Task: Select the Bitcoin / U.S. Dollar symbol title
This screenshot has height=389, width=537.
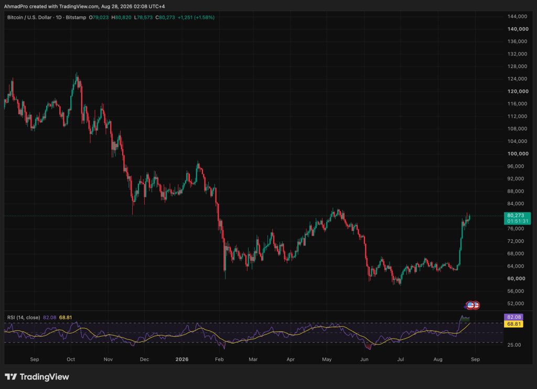Action: (x=29, y=17)
